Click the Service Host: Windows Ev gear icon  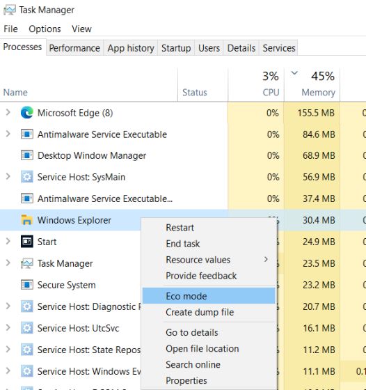(27, 371)
